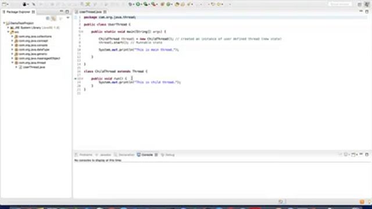Screen dimensions: 372x209
Task: Click the status bar progress icon
Action: [281, 201]
